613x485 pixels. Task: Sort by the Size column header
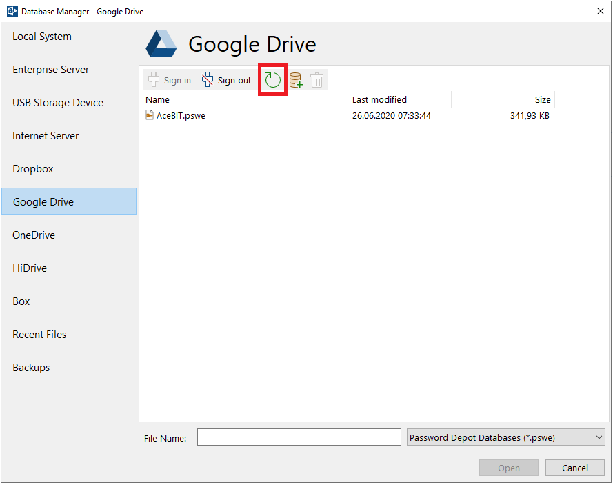[503, 100]
